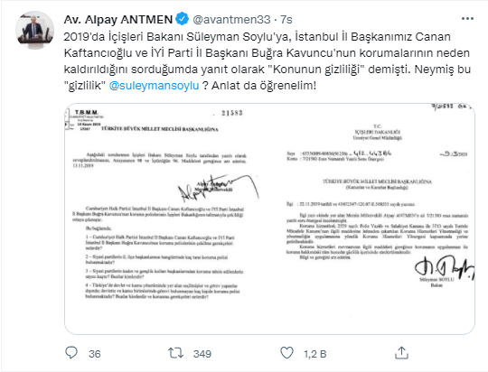Viewport: 488px width, 372px height.
Task: Click the 1,2 B likes count
Action: [315, 354]
